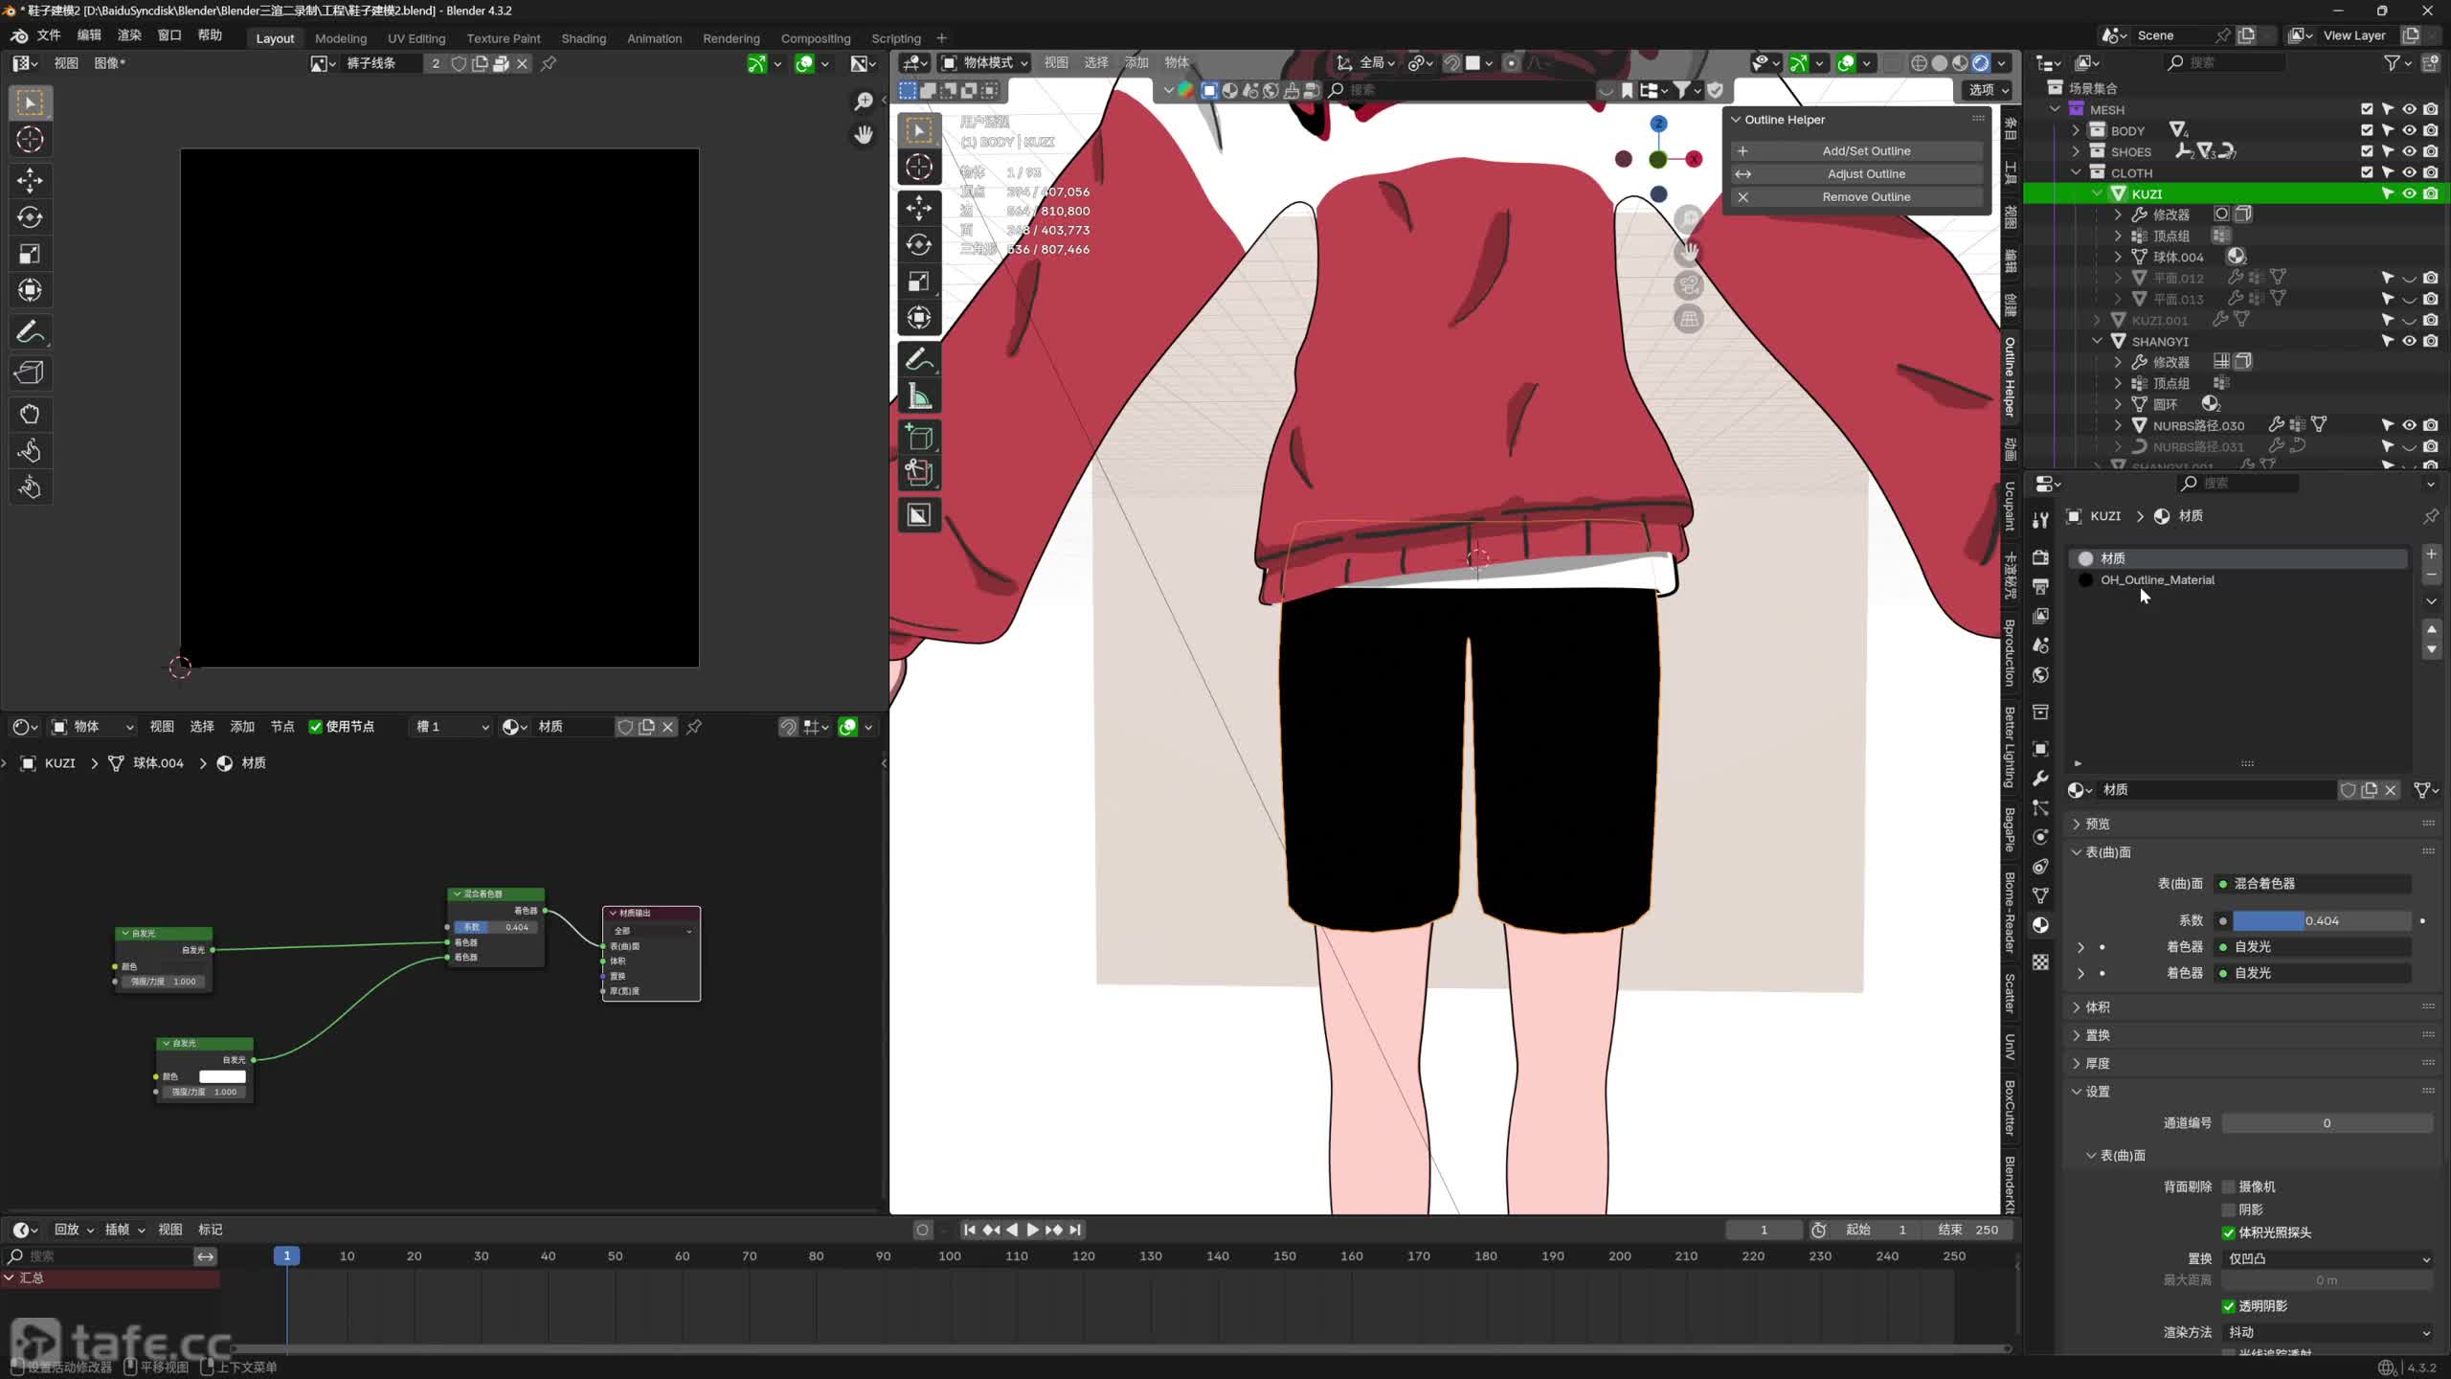Open the 仅凹凸 displacement dropdown
The height and width of the screenshot is (1379, 2451).
click(x=2327, y=1258)
